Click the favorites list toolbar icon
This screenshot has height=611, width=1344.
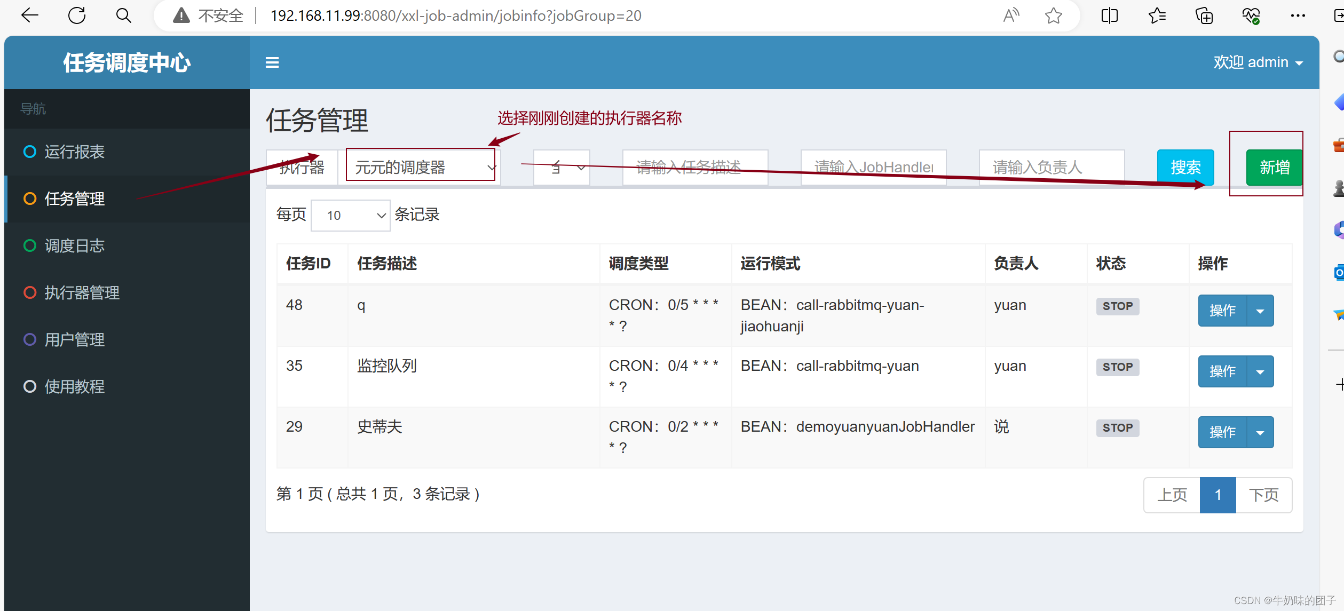coord(1157,15)
